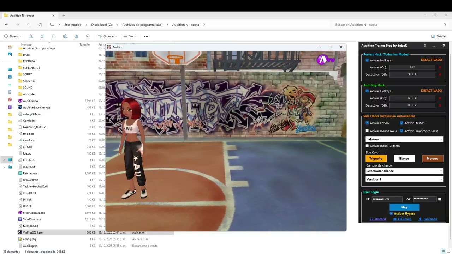Go up one folder with the Up arrow

pos(29,25)
